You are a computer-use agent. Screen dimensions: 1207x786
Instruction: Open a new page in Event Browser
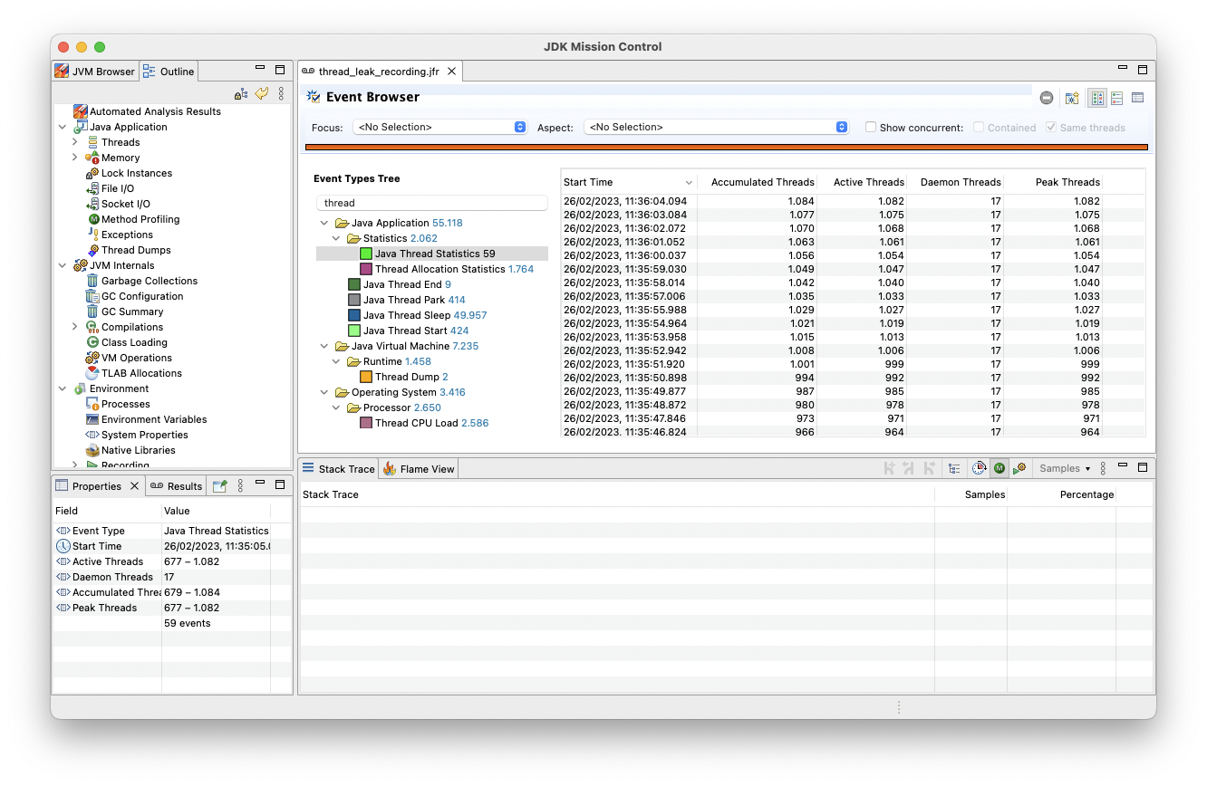point(1073,98)
